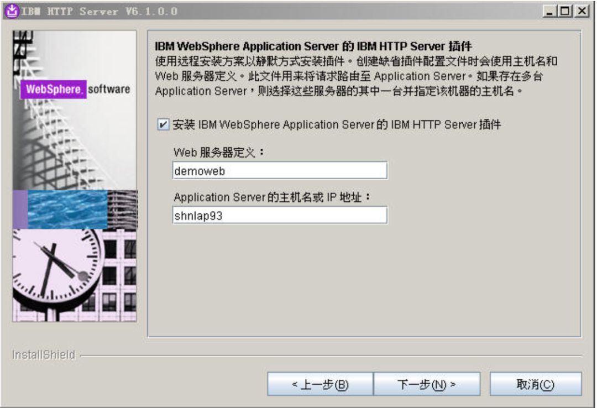This screenshot has height=408, width=597.
Task: Click the InstallShield label text
Action: (x=44, y=355)
